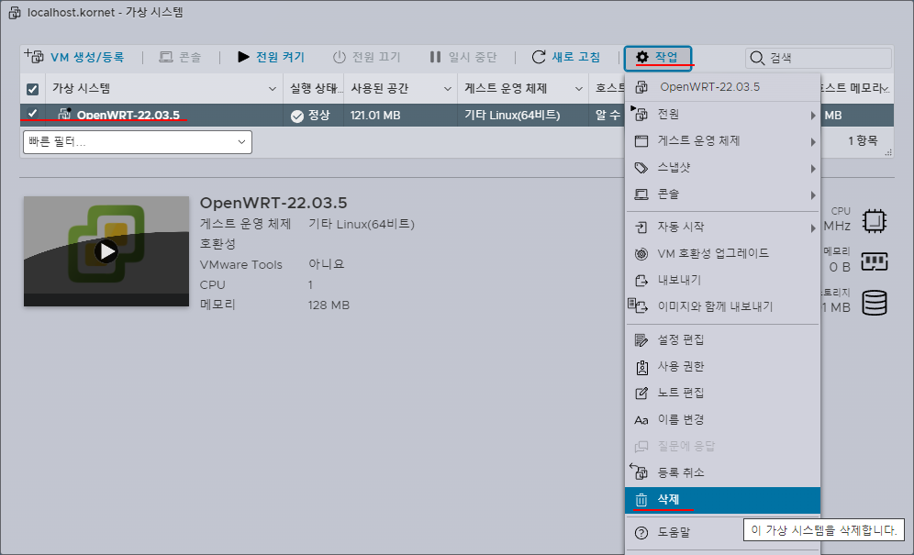Viewport: 914px width, 555px height.
Task: Choose 등록 취소 from the menu
Action: (x=722, y=472)
